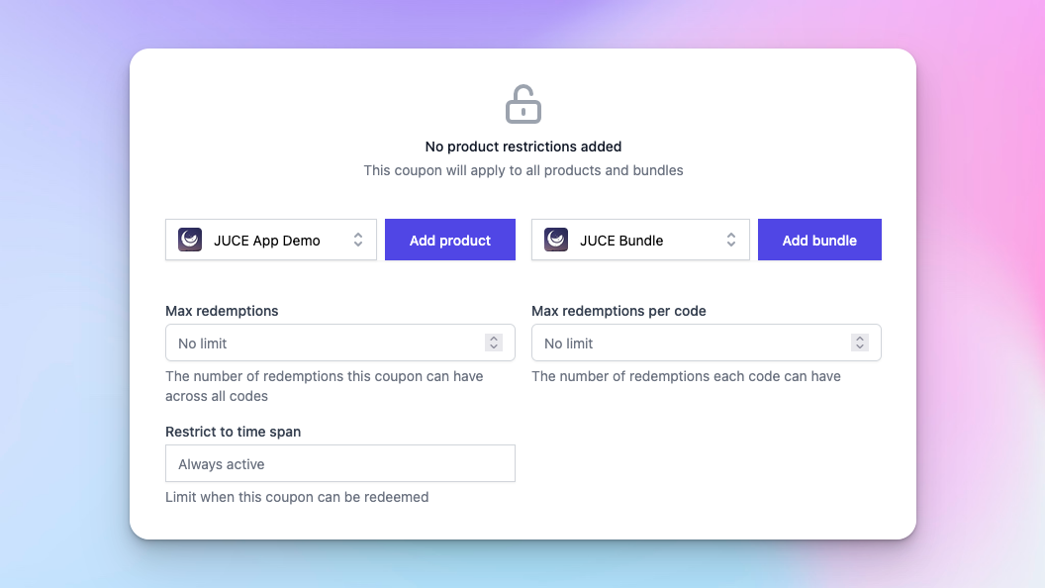Click the up-down chevron beside JUCE App Demo
The height and width of the screenshot is (588, 1045).
tap(358, 240)
